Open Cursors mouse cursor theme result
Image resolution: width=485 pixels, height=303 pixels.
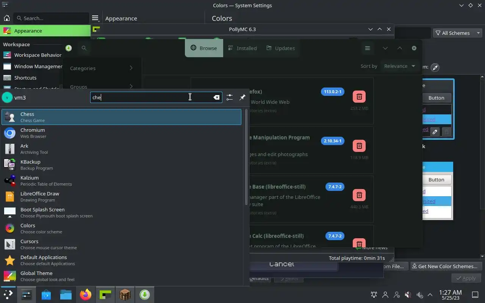coord(121,244)
